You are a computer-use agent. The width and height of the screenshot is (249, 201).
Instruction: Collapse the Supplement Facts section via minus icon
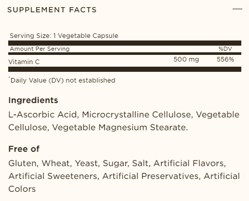pyautogui.click(x=237, y=9)
